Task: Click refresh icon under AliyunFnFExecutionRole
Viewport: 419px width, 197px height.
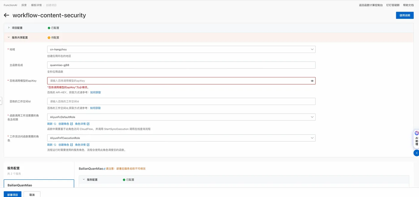Action: point(55,145)
